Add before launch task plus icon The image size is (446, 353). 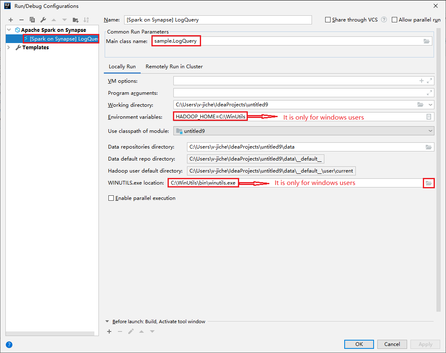pos(109,331)
